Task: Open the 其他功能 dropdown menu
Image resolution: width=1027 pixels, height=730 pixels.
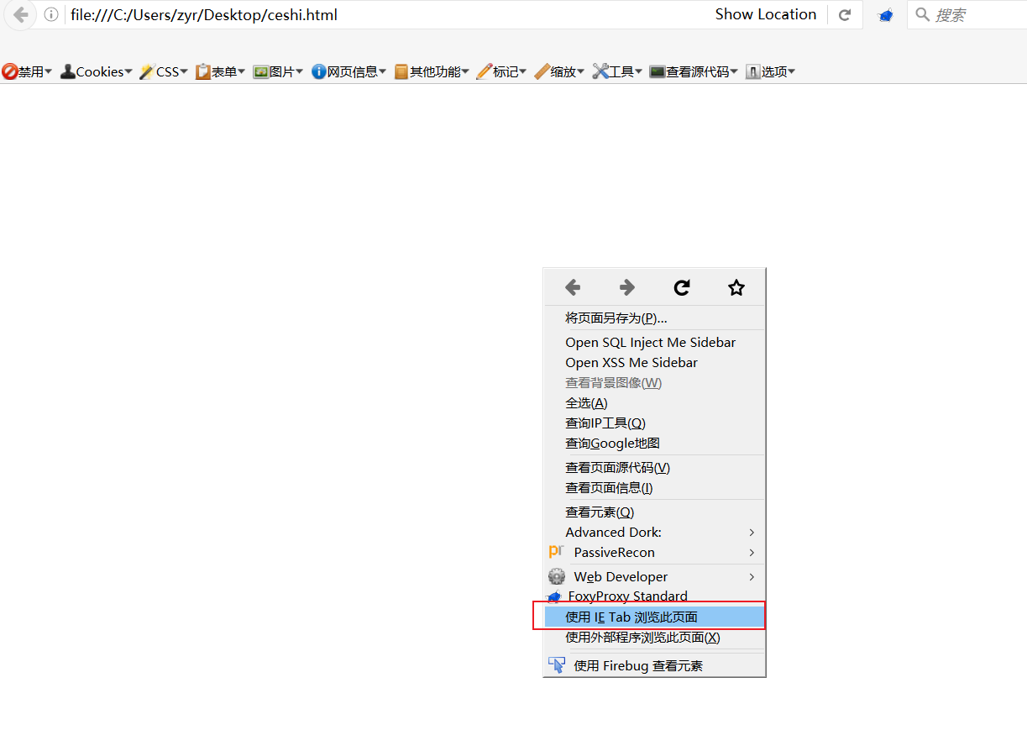Action: pyautogui.click(x=432, y=72)
